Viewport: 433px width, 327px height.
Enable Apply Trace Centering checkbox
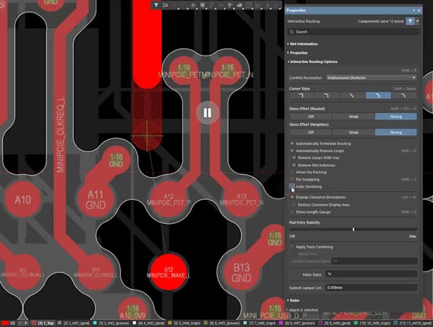(x=292, y=247)
